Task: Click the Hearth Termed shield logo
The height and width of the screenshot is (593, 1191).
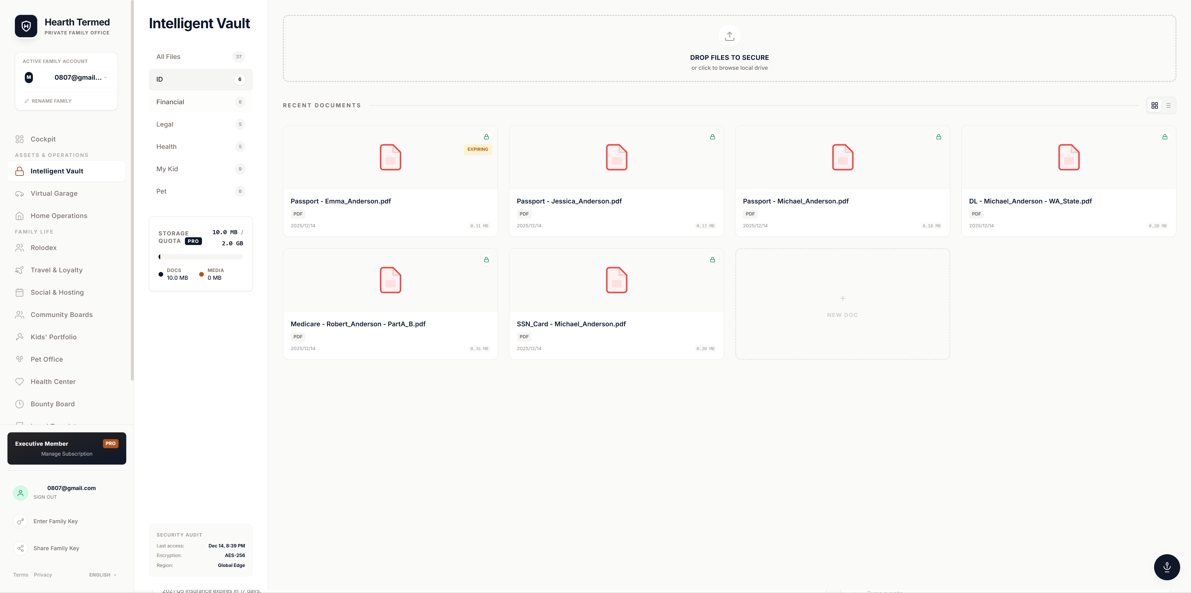Action: pos(26,26)
